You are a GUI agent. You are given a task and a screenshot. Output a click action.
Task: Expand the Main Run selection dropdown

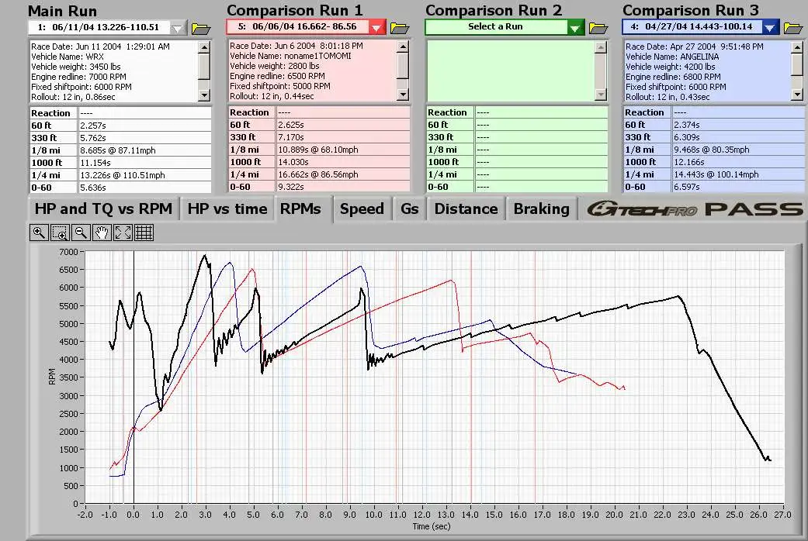[x=179, y=28]
